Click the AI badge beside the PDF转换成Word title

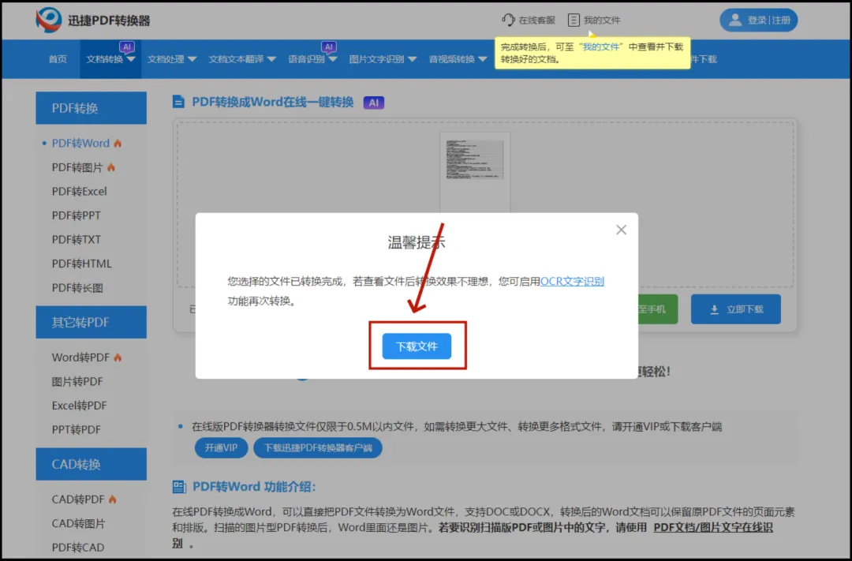click(374, 103)
